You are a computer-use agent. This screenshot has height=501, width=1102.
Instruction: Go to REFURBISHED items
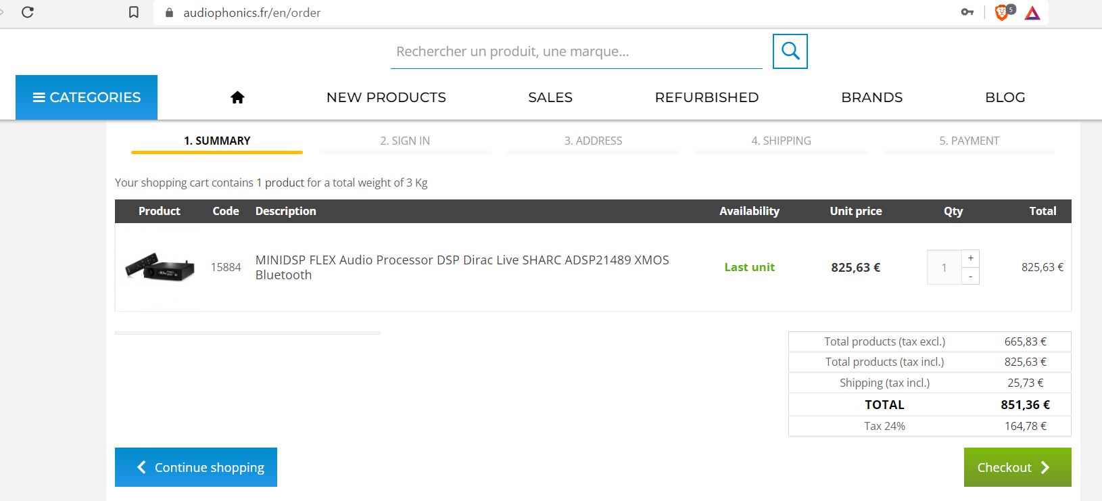pyautogui.click(x=706, y=97)
